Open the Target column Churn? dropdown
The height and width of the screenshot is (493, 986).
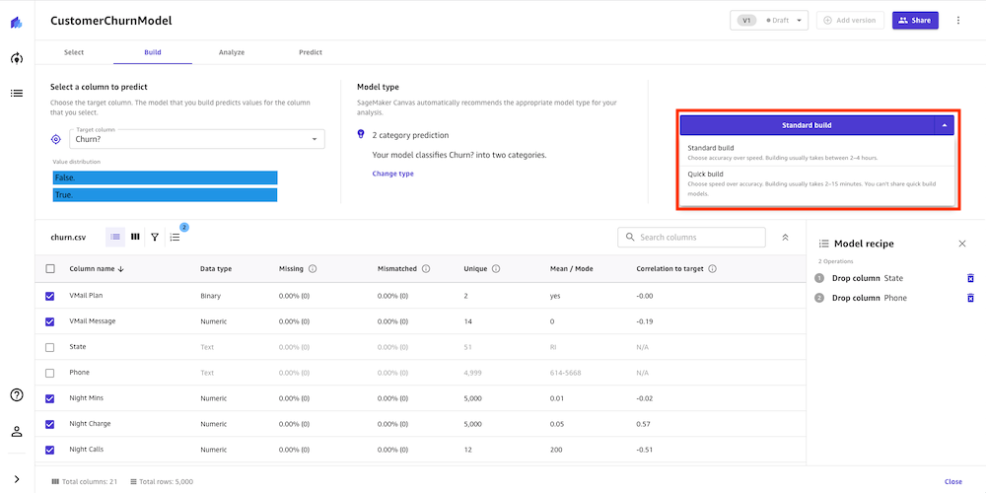point(197,139)
